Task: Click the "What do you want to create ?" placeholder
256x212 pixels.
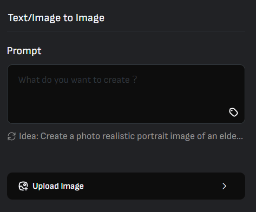Action: click(77, 79)
